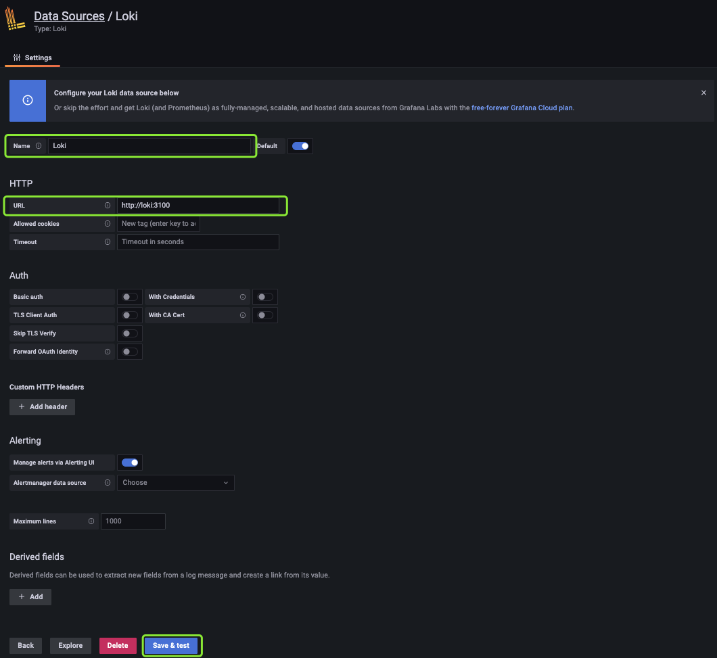Image resolution: width=717 pixels, height=658 pixels.
Task: Focus the Timeout in seconds field
Action: [198, 242]
